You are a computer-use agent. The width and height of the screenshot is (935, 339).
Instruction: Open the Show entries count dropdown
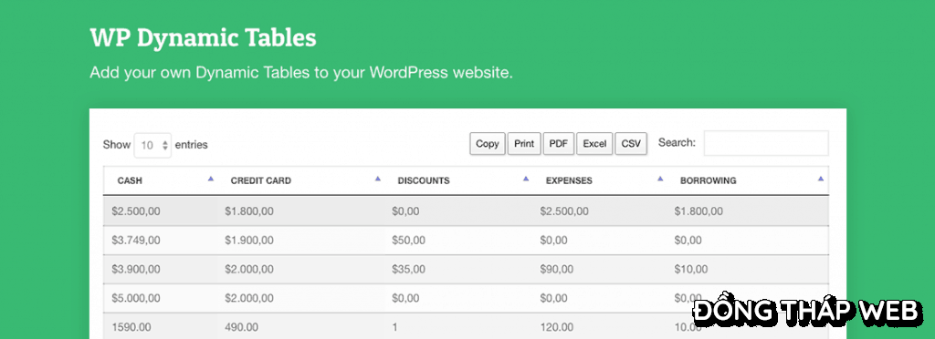(152, 145)
